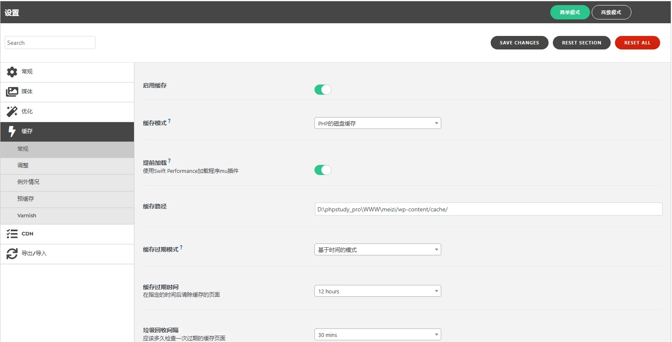Open the 导出/导入 section
This screenshot has width=672, height=342.
(67, 254)
